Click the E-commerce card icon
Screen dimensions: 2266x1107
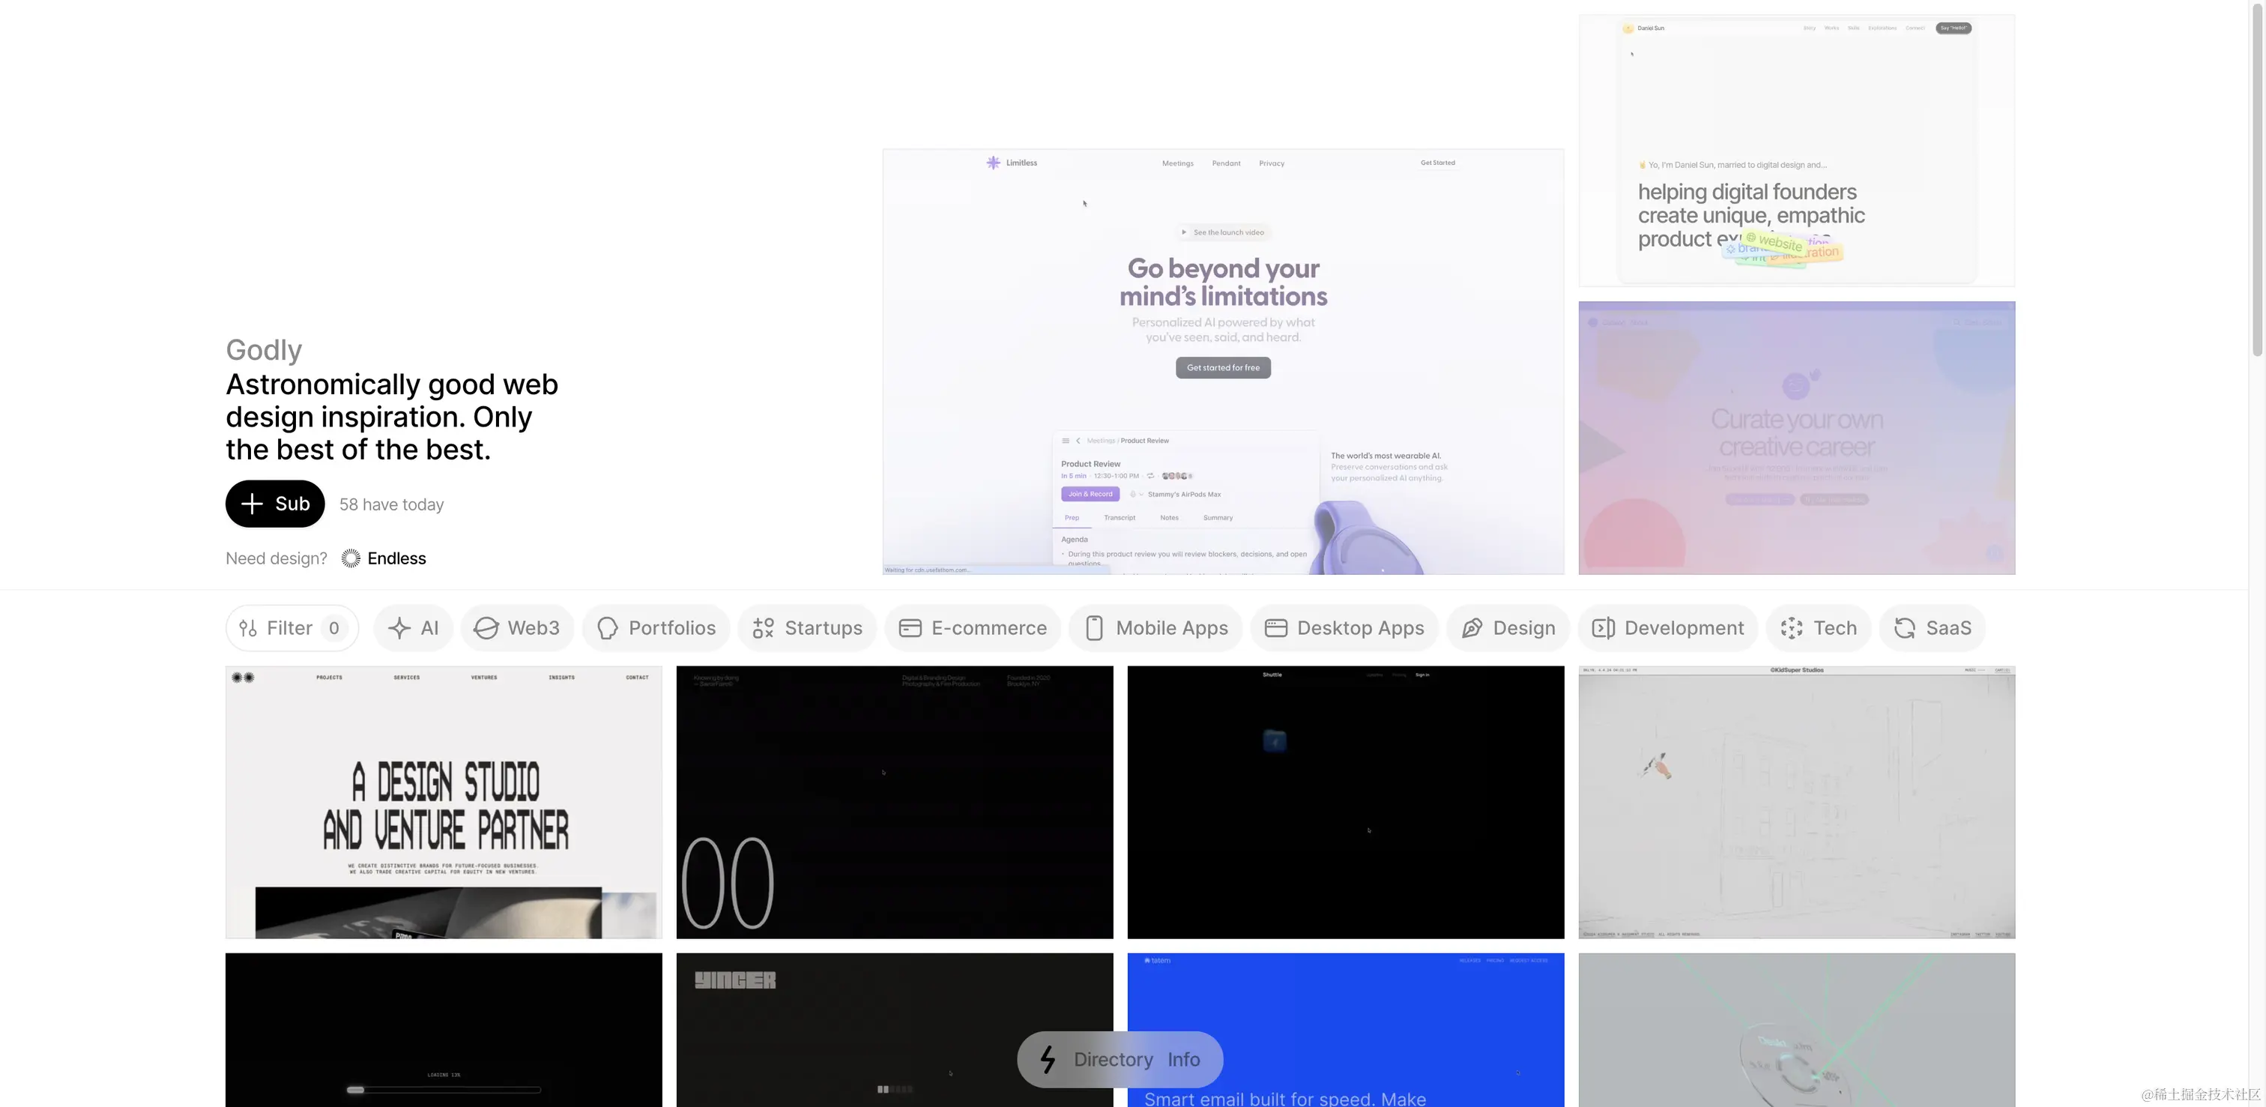[910, 628]
